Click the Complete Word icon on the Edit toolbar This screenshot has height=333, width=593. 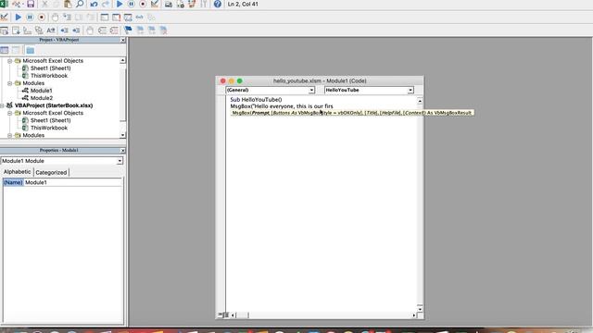click(51, 31)
